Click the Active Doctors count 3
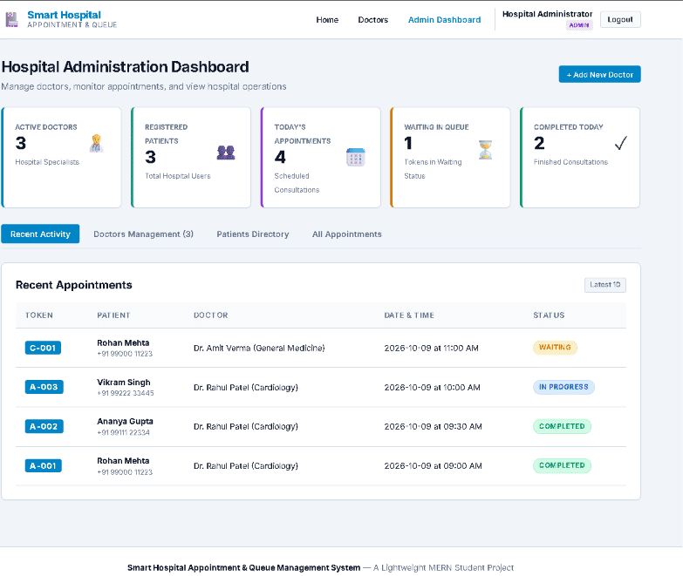 pos(20,143)
